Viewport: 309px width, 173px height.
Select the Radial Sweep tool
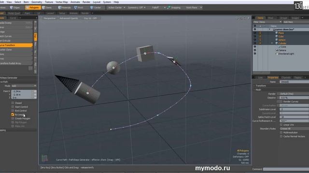click(x=16, y=23)
